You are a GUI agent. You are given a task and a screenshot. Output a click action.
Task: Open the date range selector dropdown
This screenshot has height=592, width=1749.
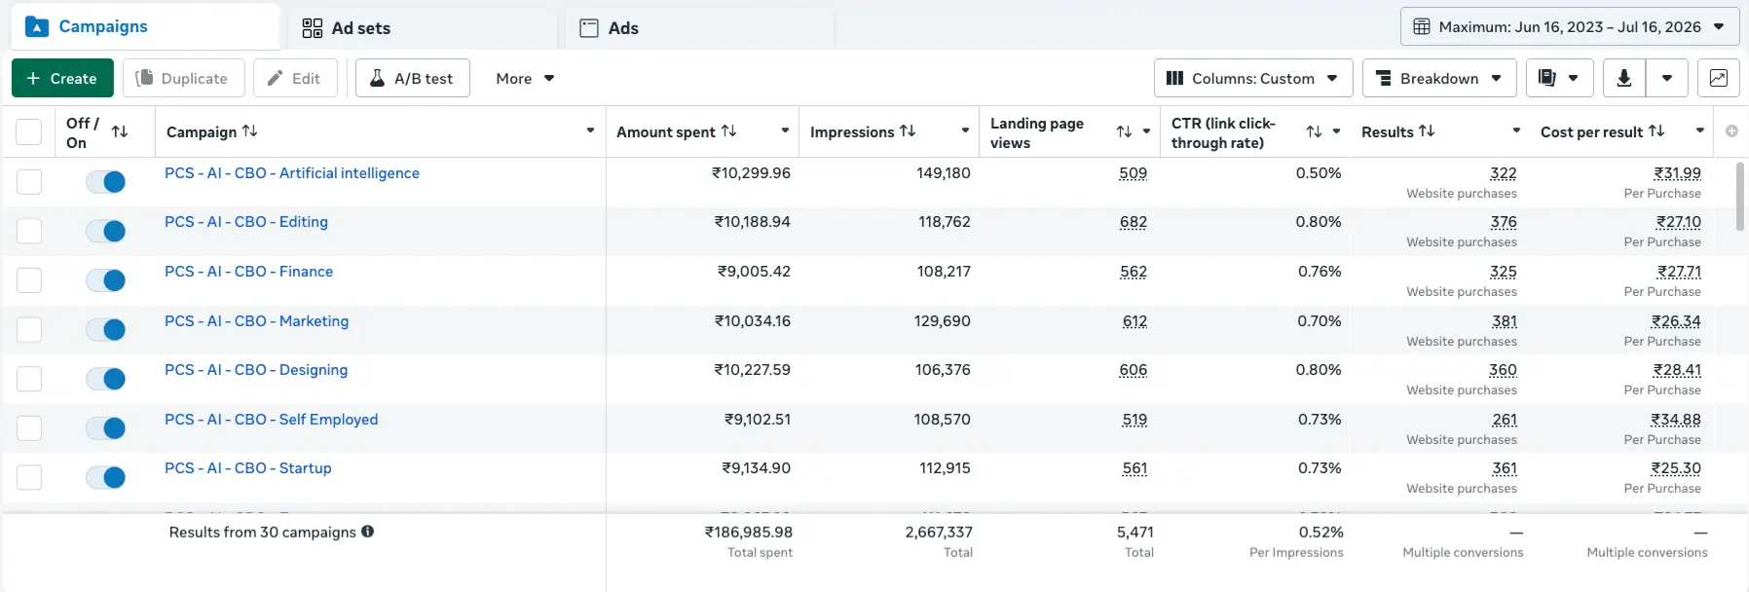(1570, 26)
